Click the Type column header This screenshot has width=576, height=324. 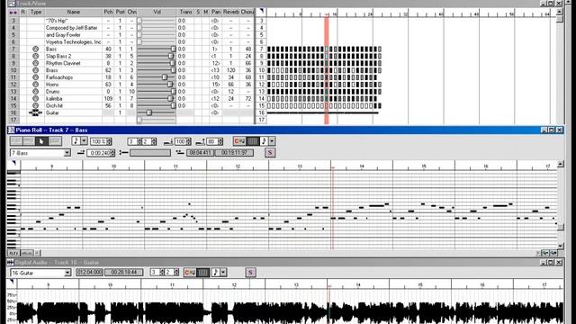pos(36,12)
